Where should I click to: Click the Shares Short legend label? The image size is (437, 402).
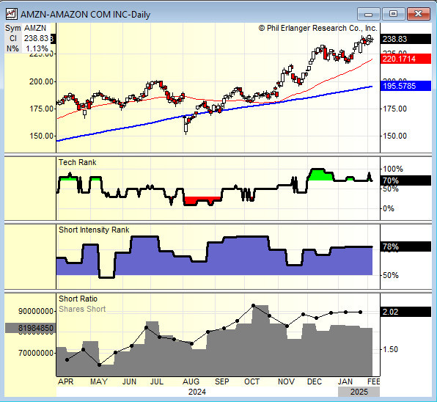coord(82,309)
